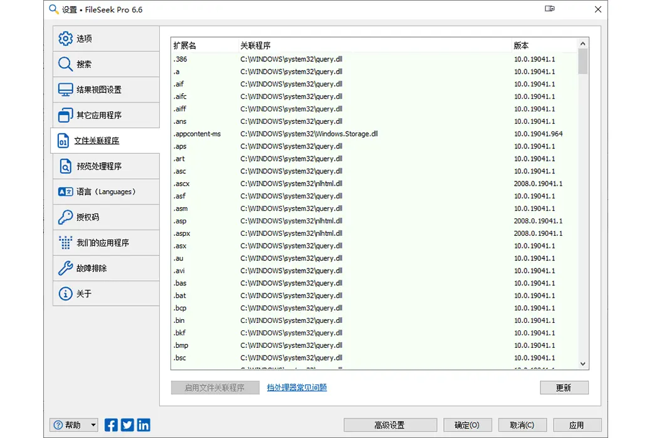Image resolution: width=652 pixels, height=438 pixels.
Task: Select the .asx extension row
Action: (374, 246)
